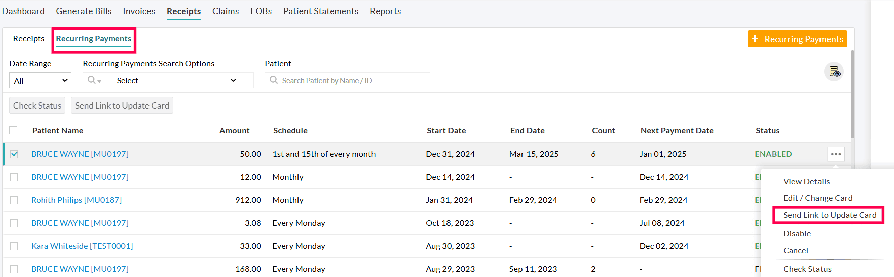Select Edit / Change Card from menu
The image size is (894, 277).
(817, 198)
